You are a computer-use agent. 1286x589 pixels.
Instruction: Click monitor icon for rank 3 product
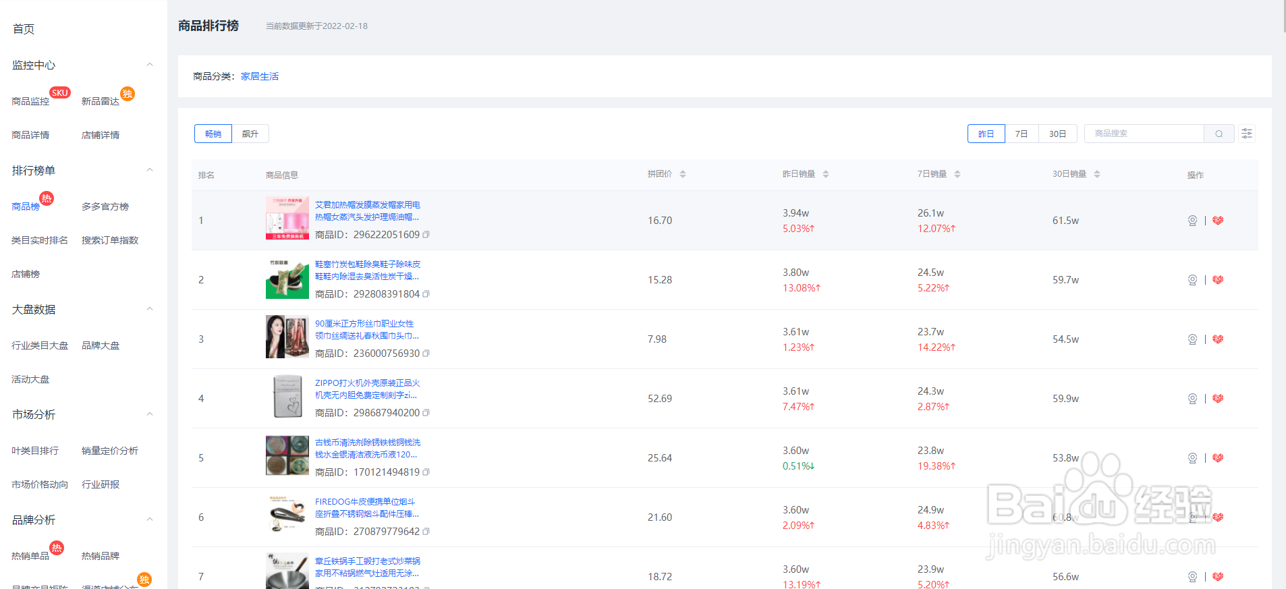pyautogui.click(x=1192, y=339)
